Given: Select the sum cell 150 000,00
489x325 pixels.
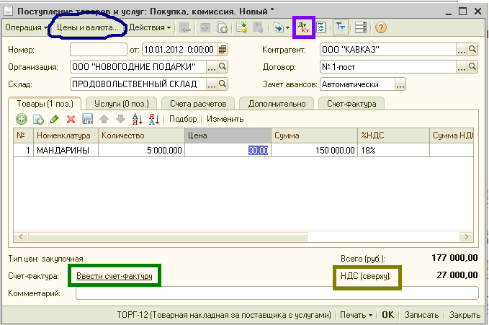Looking at the screenshot, I should [x=314, y=150].
